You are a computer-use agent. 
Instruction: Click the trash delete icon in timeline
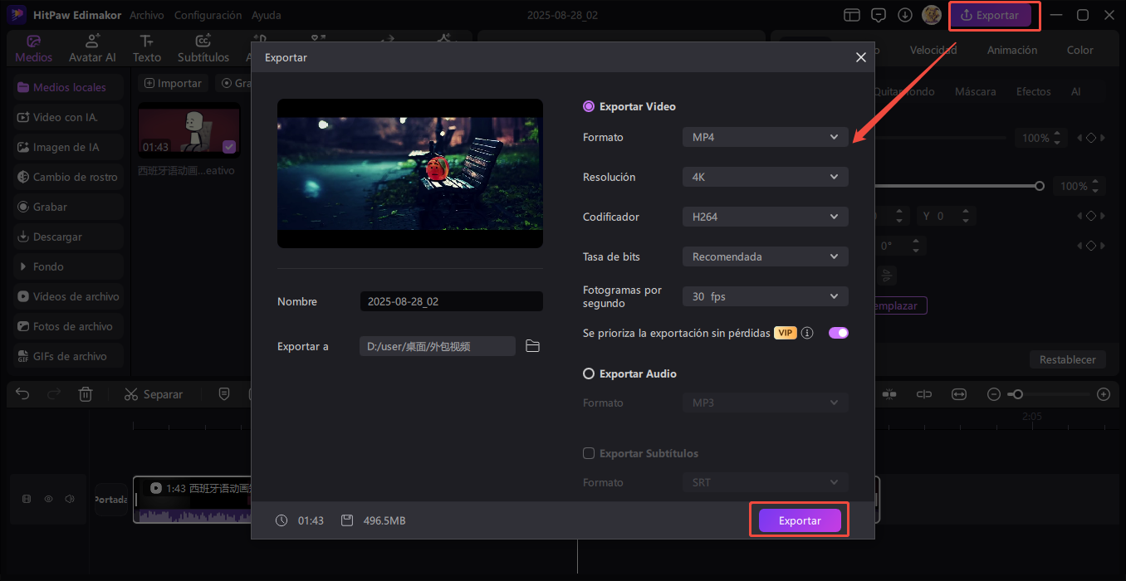tap(85, 394)
